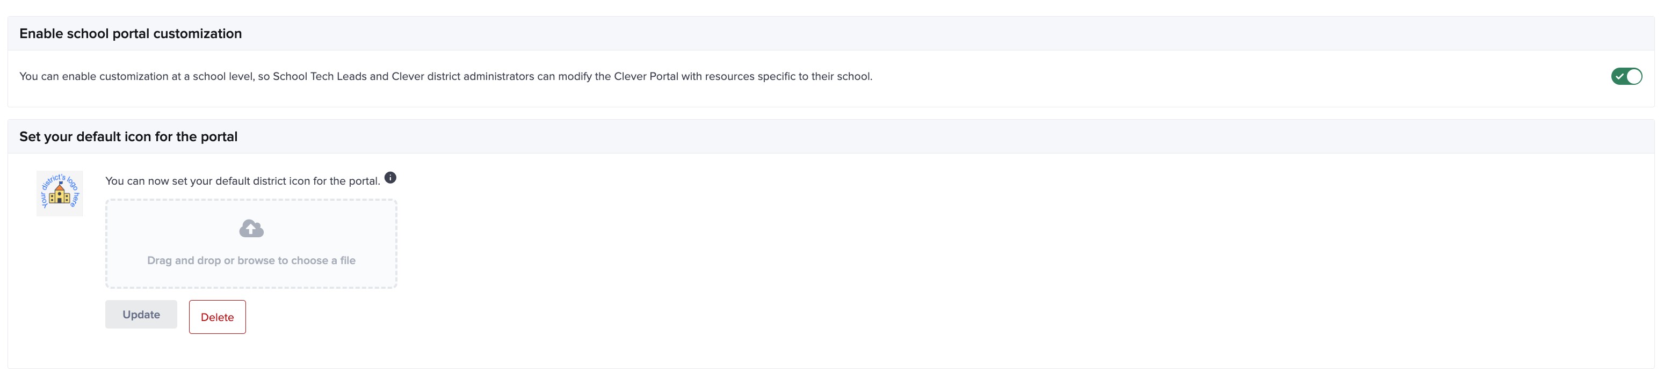The image size is (1664, 379).
Task: Click the white knob of the customization toggle
Action: 1633,76
